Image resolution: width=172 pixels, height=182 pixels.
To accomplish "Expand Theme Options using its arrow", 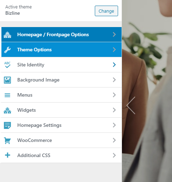I will 114,50.
